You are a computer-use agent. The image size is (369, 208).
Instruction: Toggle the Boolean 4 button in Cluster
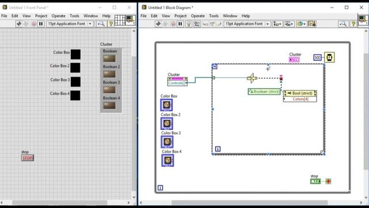pos(109,105)
